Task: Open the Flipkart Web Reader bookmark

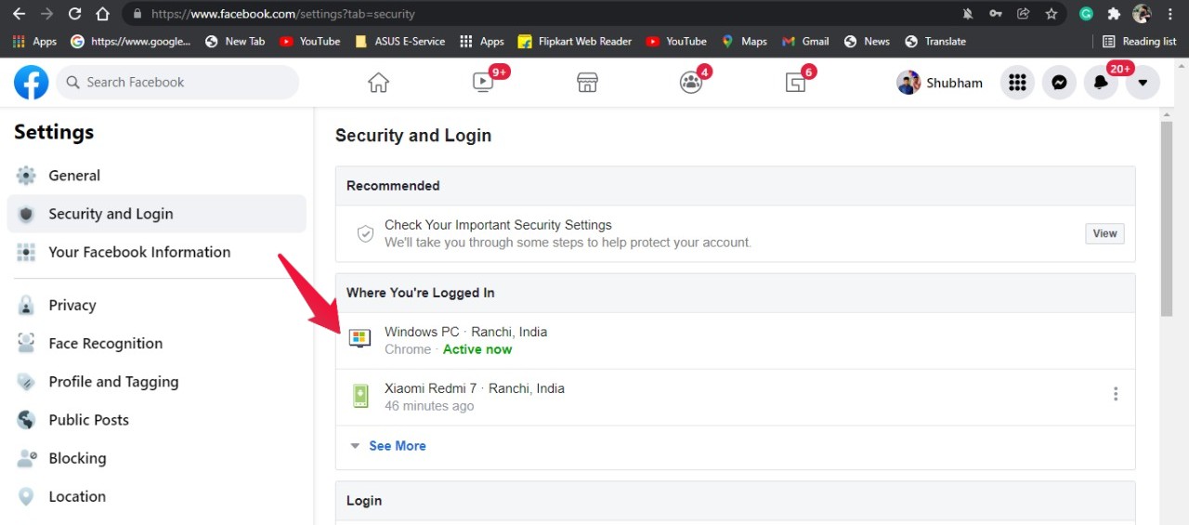Action: (575, 41)
